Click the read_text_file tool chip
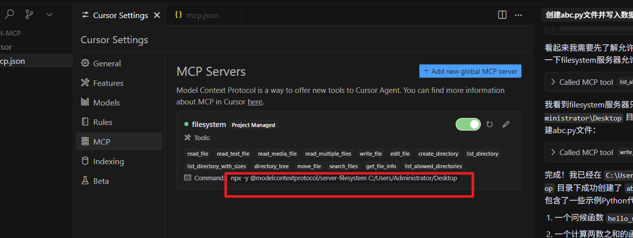This screenshot has width=633, height=238. 233,154
